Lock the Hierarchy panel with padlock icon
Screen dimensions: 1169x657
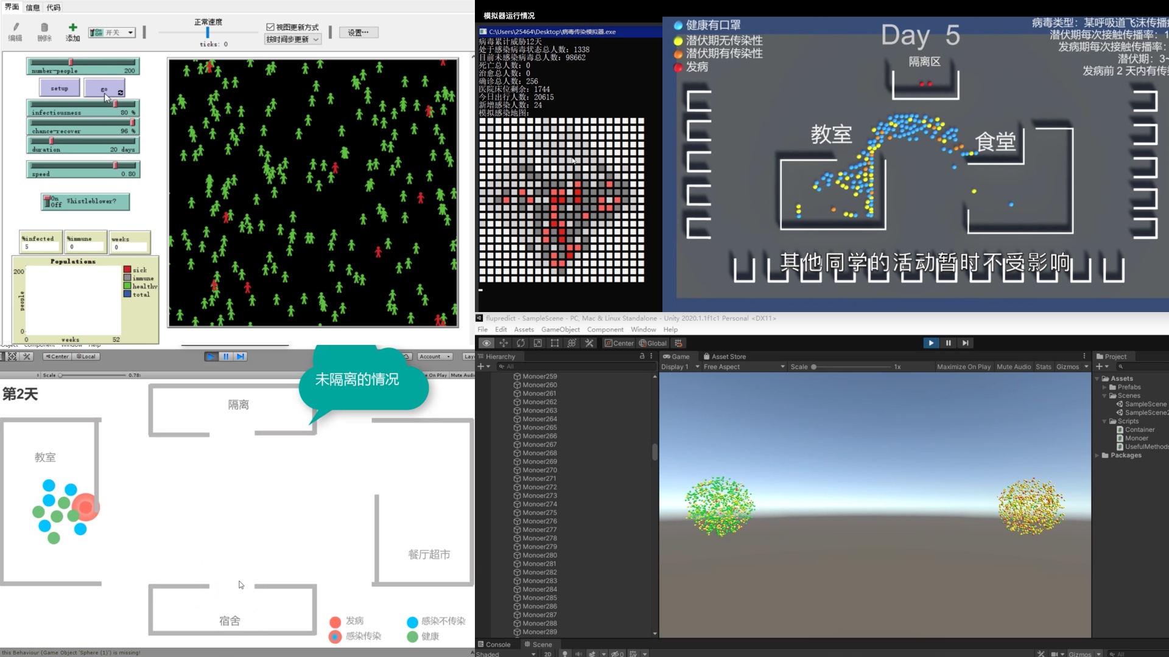[x=642, y=356]
